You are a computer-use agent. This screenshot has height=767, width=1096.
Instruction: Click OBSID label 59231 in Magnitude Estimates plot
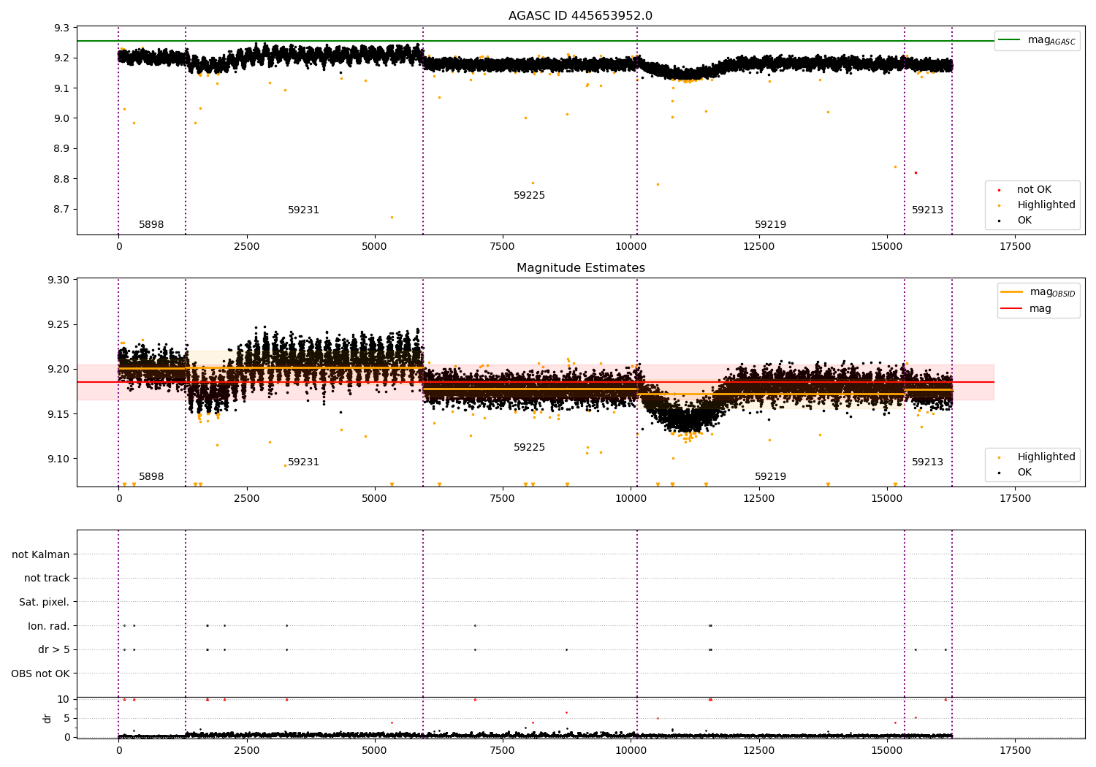click(x=303, y=462)
